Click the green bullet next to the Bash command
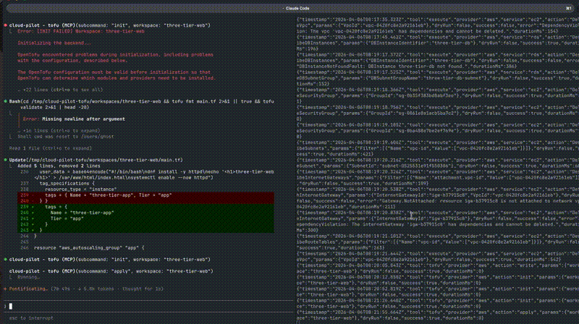The image size is (579, 324). pos(4,101)
